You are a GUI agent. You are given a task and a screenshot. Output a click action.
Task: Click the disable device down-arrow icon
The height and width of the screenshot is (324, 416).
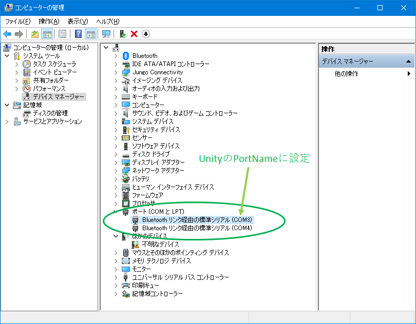coord(146,34)
